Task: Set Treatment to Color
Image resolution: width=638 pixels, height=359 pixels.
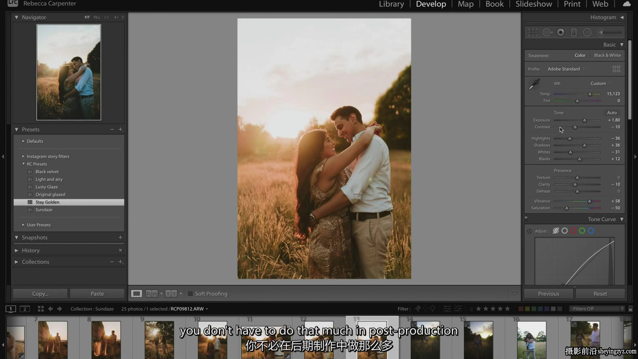Action: click(580, 56)
